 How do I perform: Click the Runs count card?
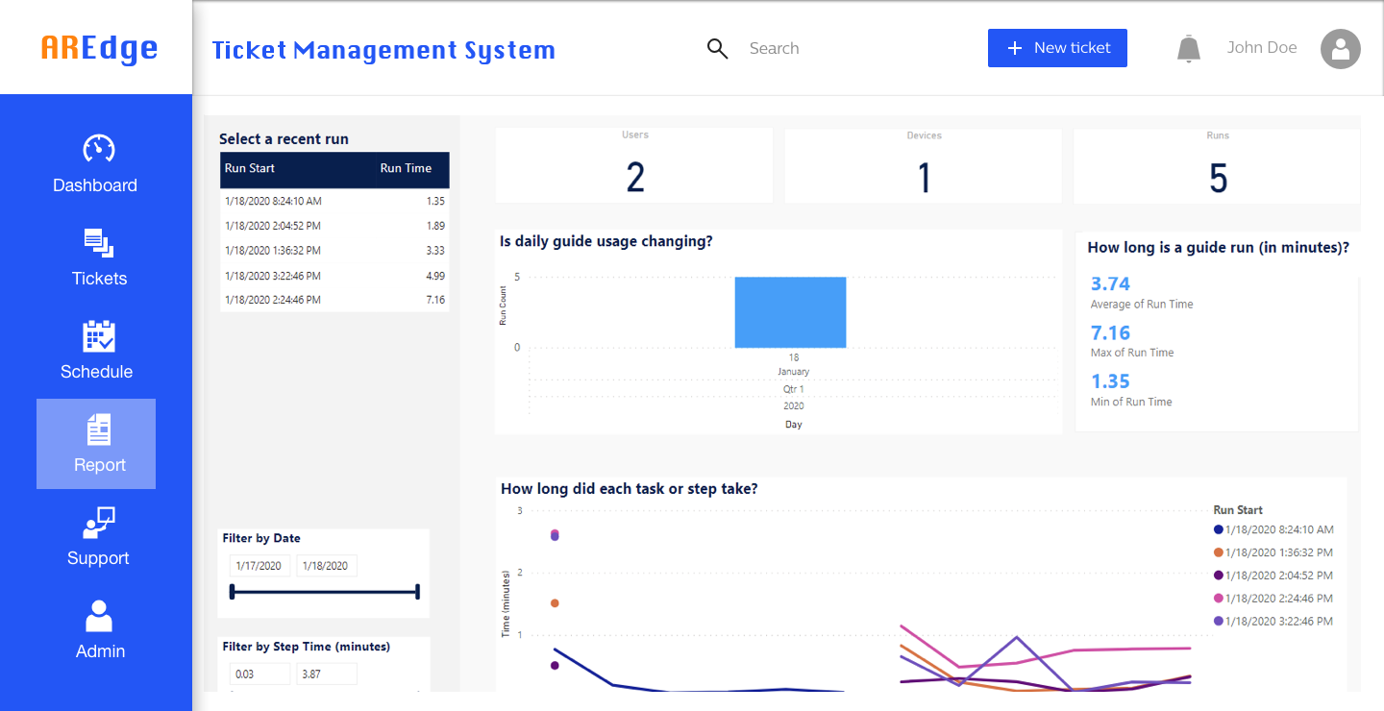[x=1217, y=165]
